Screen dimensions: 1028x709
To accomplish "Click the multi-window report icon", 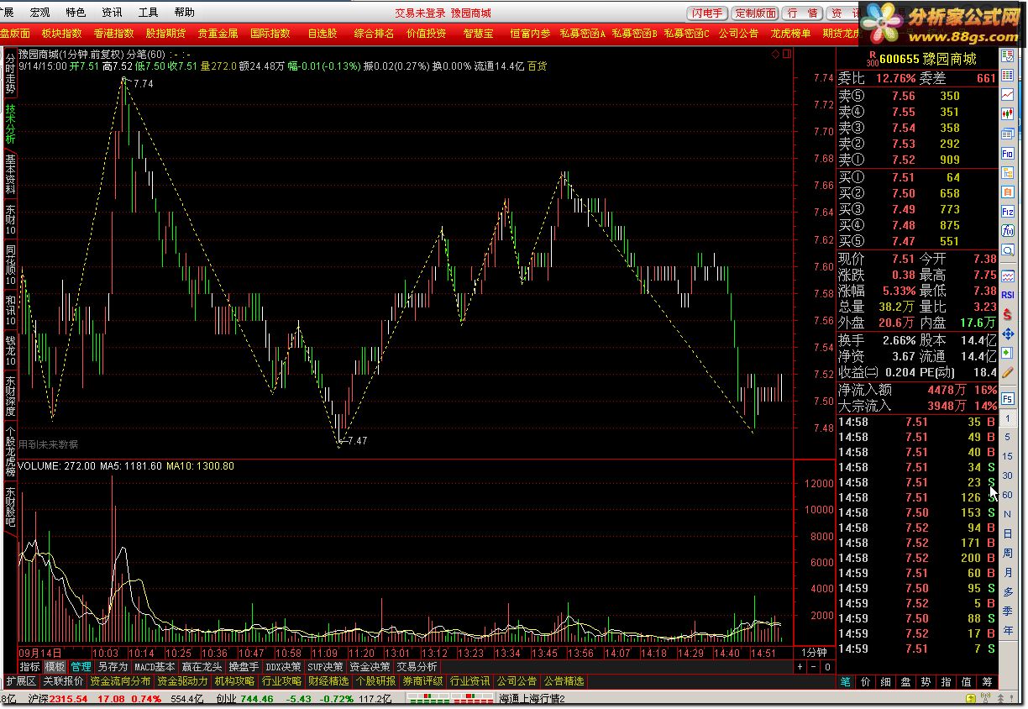I will 1008,134.
